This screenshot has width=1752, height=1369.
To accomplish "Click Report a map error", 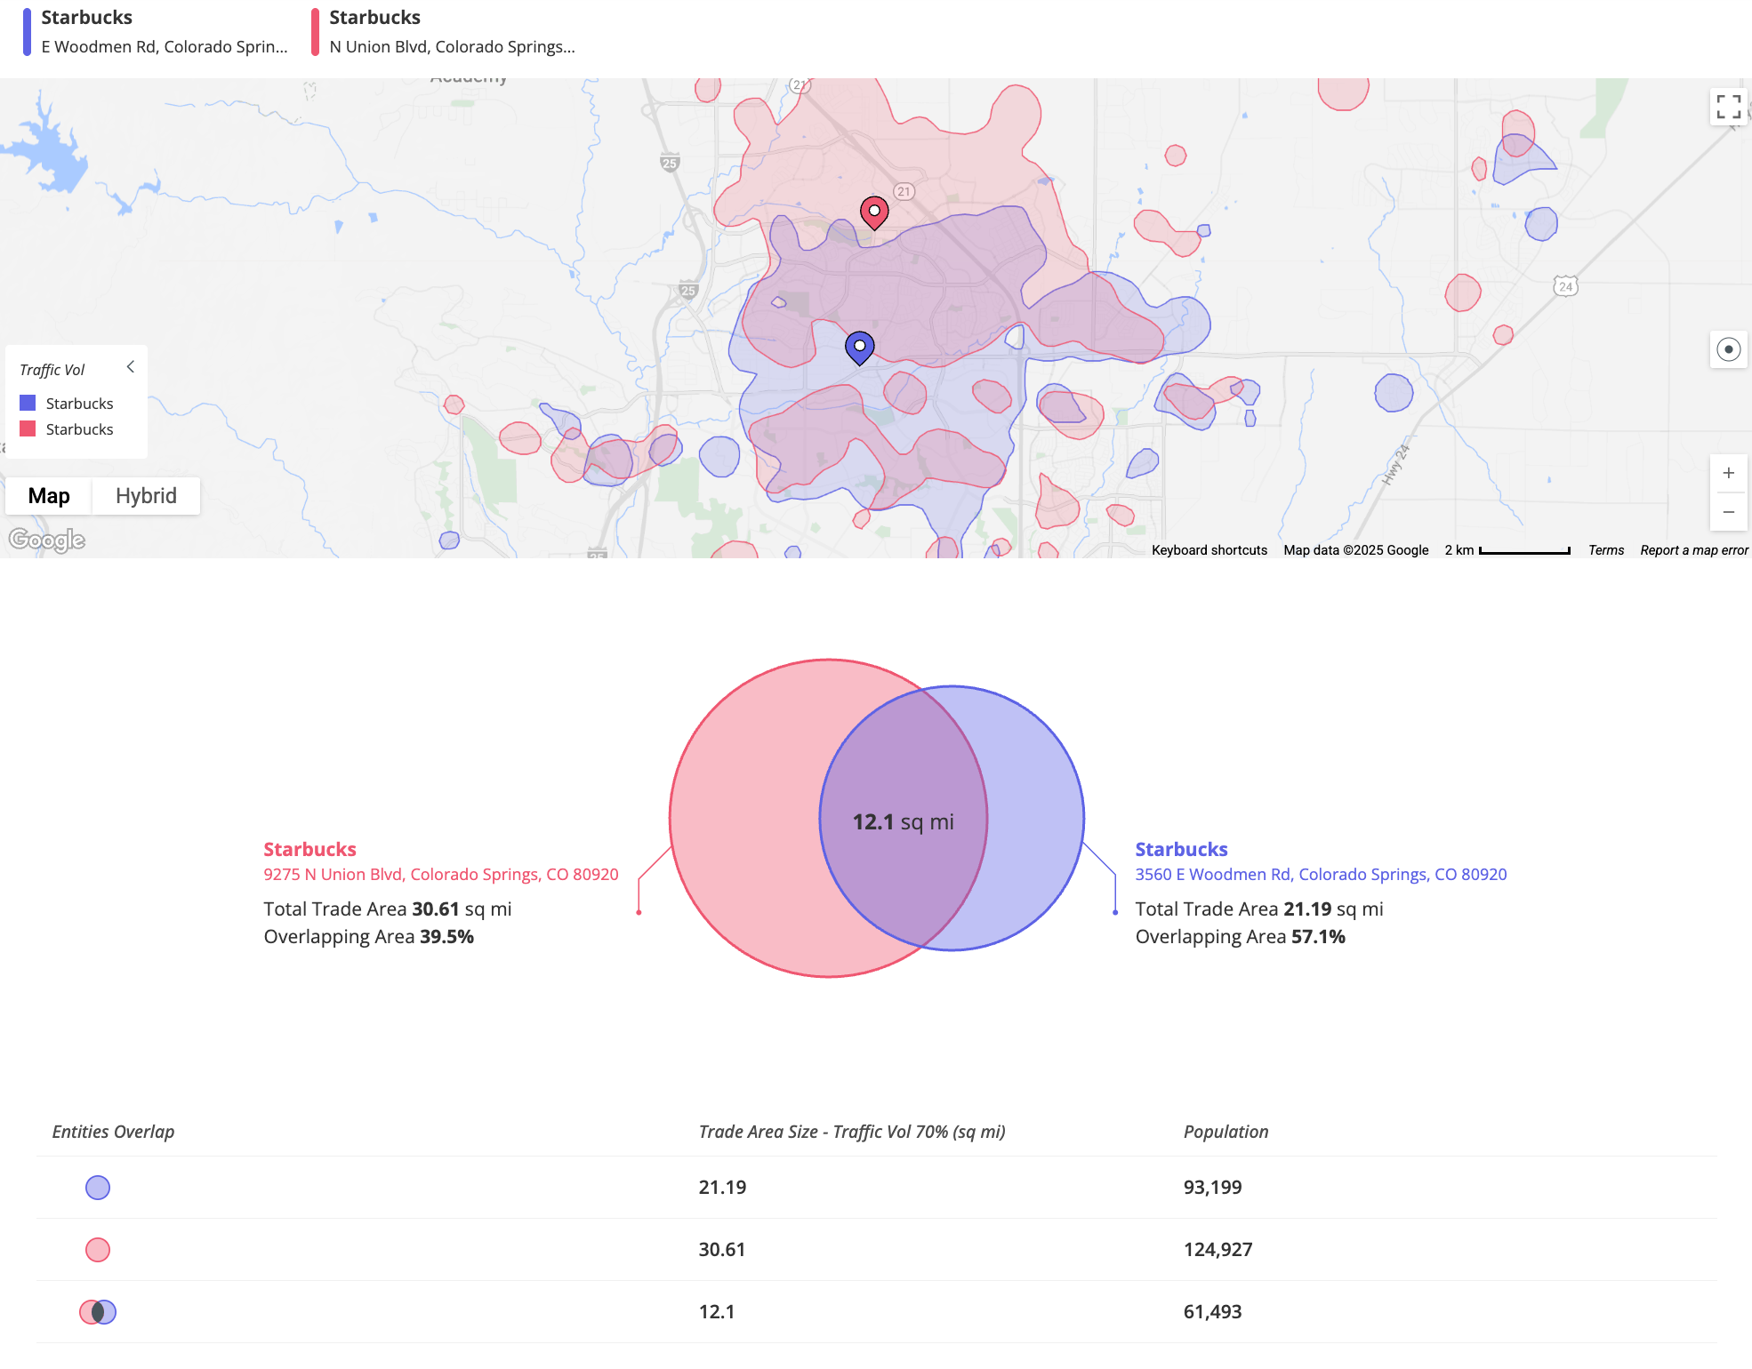I will pos(1693,550).
